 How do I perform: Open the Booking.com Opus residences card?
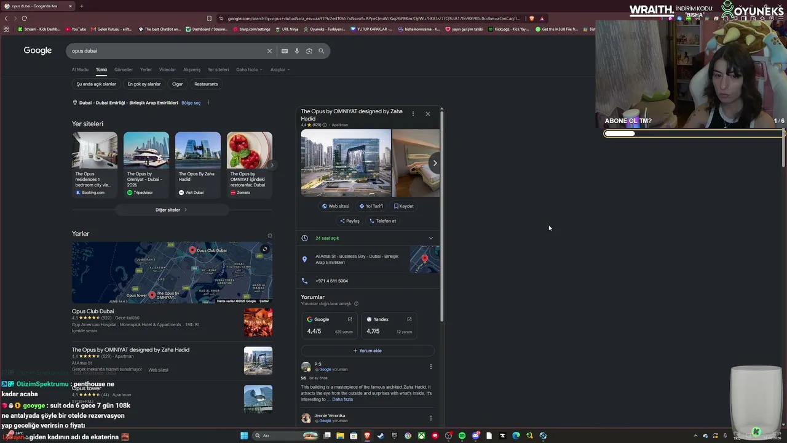(95, 164)
